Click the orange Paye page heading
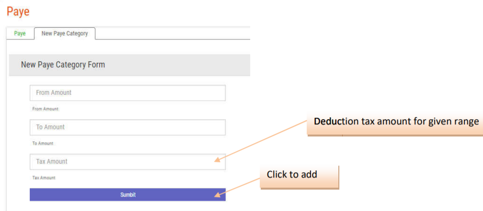483x211 pixels. point(18,11)
